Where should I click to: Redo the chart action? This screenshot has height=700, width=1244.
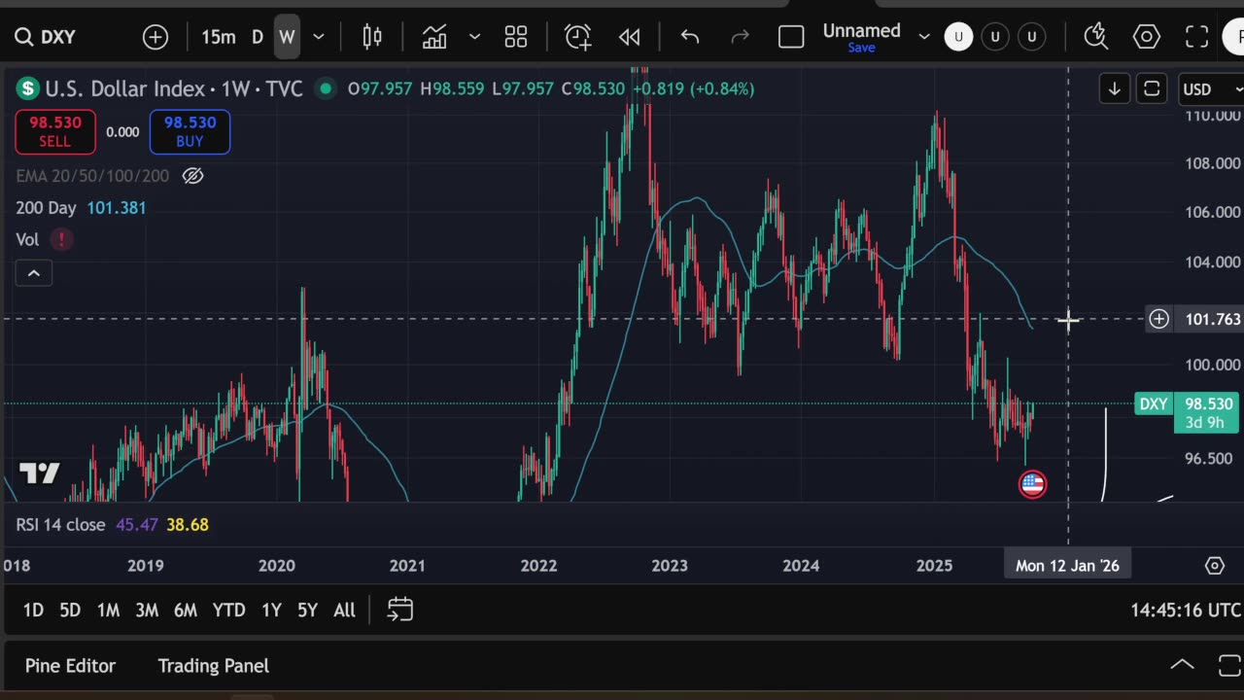tap(740, 37)
